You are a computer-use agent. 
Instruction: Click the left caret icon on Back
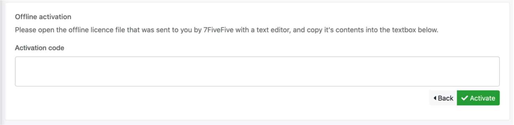(435, 98)
